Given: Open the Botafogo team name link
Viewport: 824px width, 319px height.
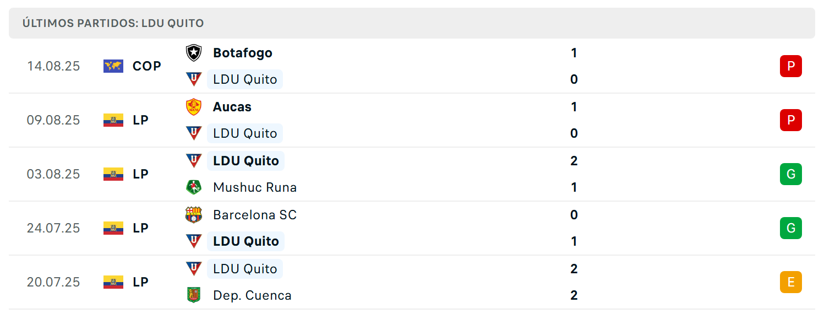Looking at the screenshot, I should pyautogui.click(x=243, y=53).
